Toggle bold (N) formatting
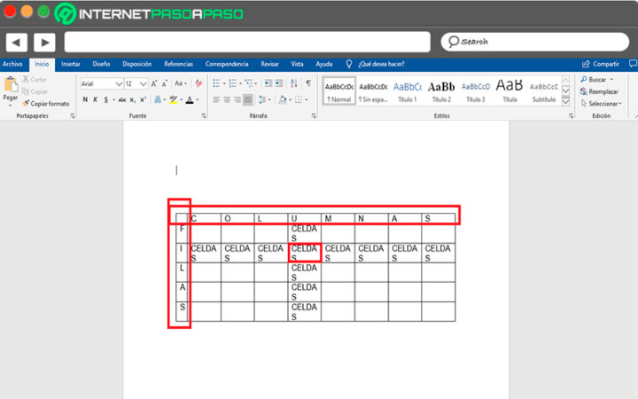Image resolution: width=638 pixels, height=399 pixels. pyautogui.click(x=84, y=100)
